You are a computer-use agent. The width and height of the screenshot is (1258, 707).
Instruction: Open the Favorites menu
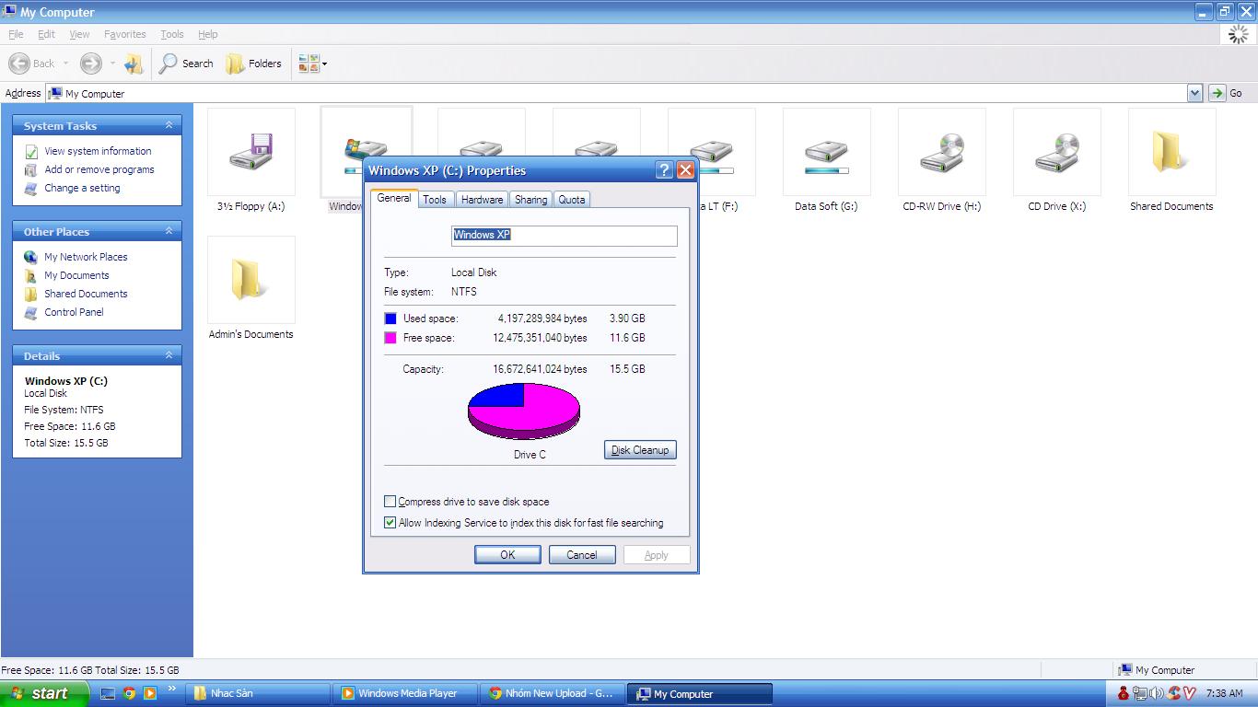124,34
